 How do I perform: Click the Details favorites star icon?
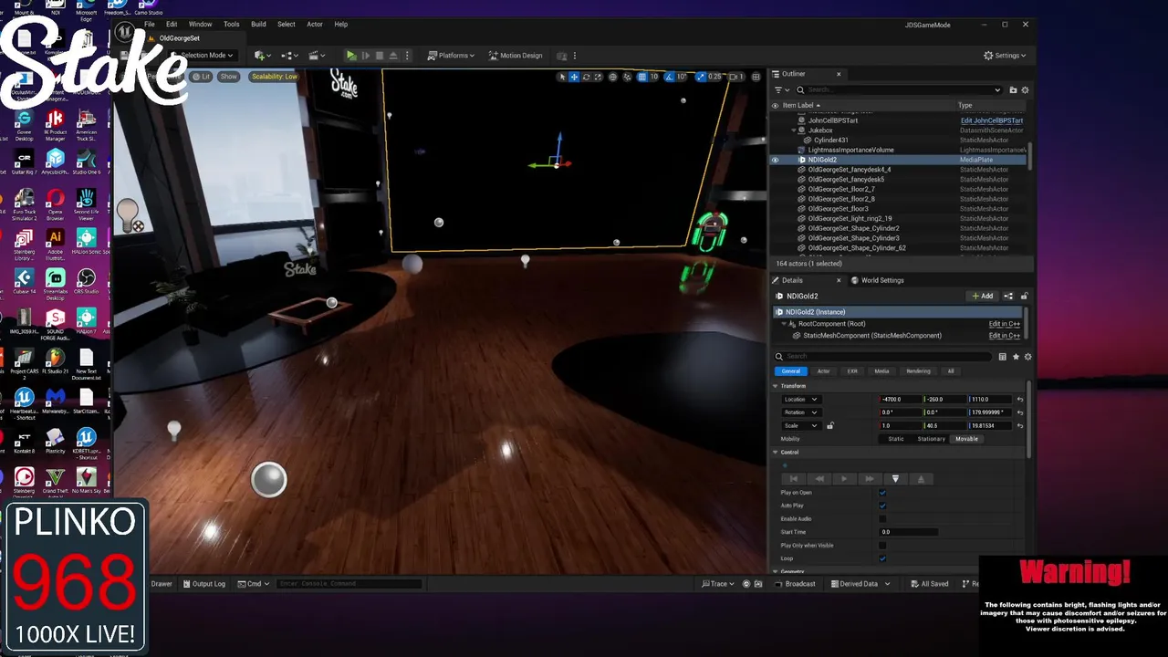pos(1016,357)
